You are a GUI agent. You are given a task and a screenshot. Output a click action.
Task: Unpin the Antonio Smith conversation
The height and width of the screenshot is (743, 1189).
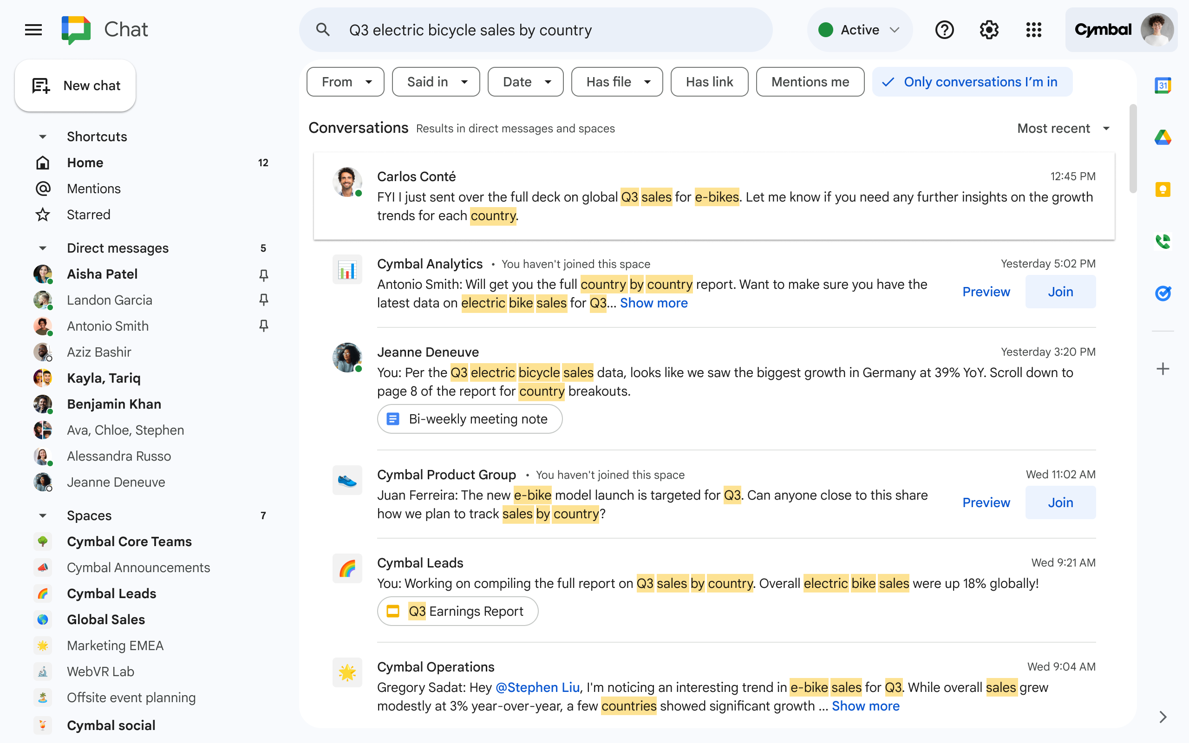coord(264,326)
